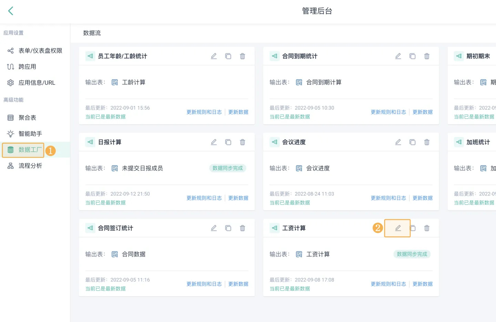Open 更新规则和日志 for 合同签订统计

204,284
